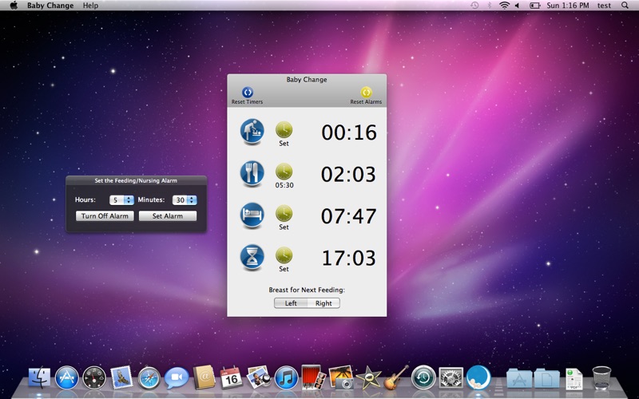639x399 pixels.
Task: Open the Trash in the Dock
Action: [601, 377]
